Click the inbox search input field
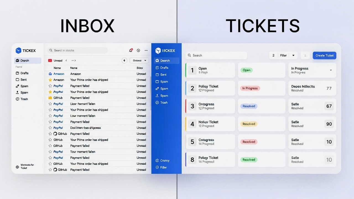Image resolution: width=354 pixels, height=199 pixels. point(77,50)
